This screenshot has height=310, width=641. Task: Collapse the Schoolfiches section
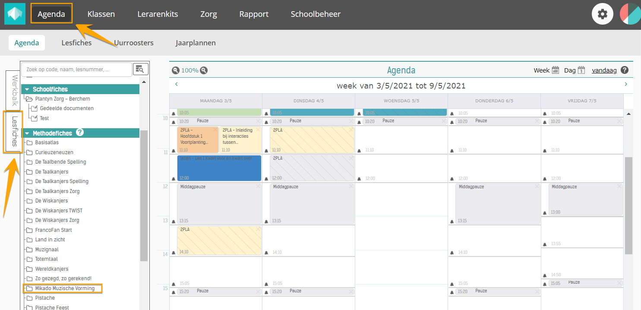(27, 89)
